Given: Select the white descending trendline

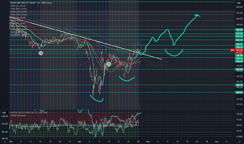Looking at the screenshot, I should tap(86, 38).
